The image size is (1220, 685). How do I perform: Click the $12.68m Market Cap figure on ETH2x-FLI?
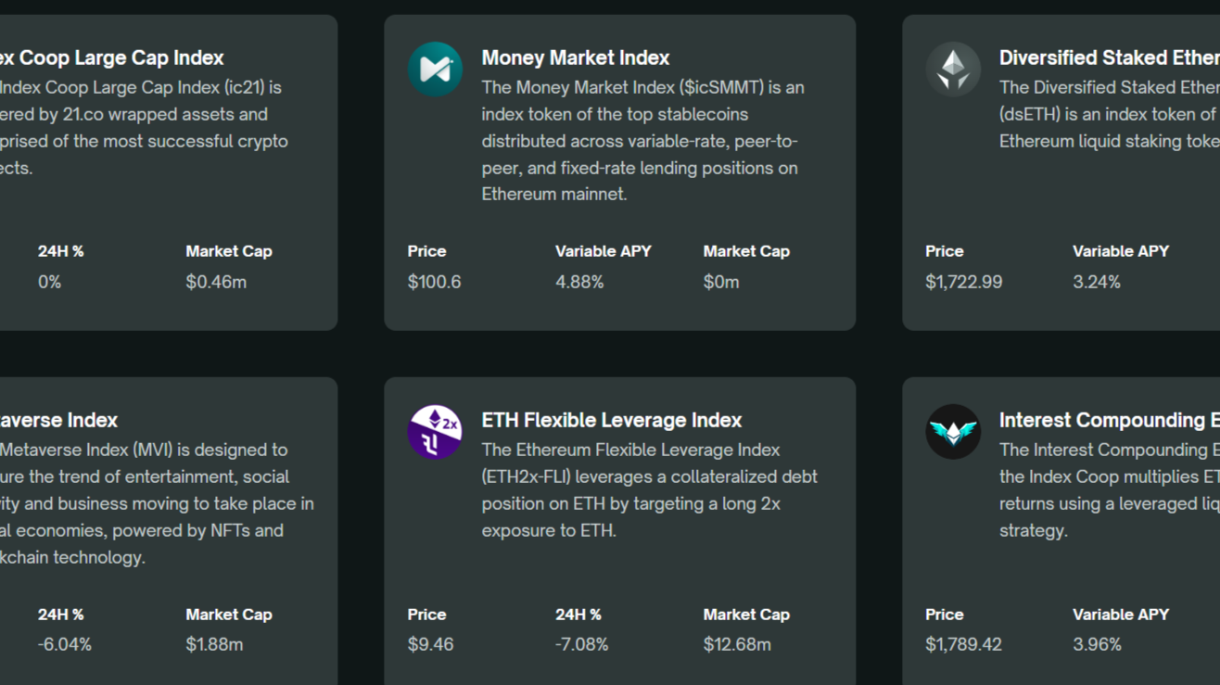point(737,643)
